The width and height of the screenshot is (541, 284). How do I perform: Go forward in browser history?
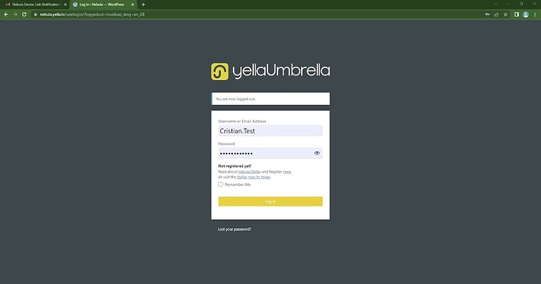(15, 14)
